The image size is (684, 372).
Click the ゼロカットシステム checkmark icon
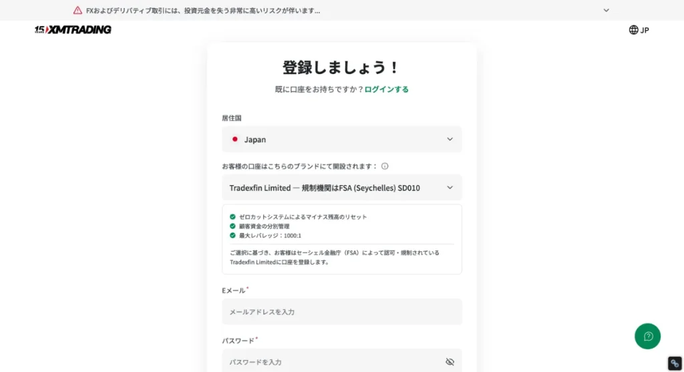232,217
